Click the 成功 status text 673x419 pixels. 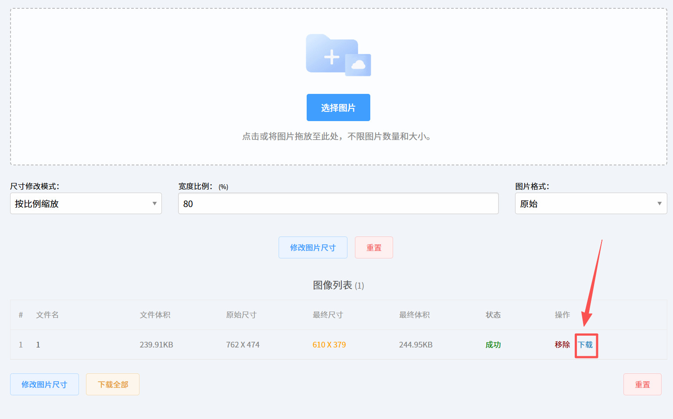[x=493, y=345]
